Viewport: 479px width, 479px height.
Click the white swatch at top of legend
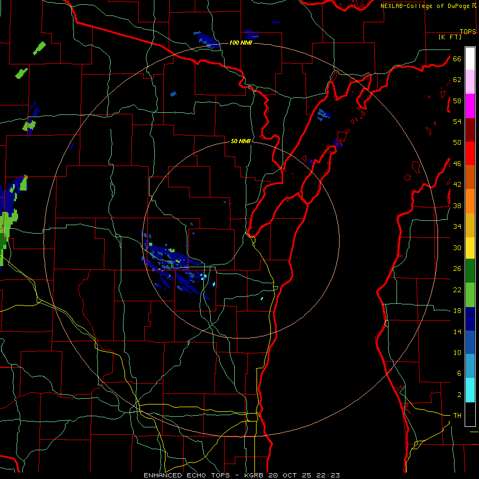pos(470,59)
